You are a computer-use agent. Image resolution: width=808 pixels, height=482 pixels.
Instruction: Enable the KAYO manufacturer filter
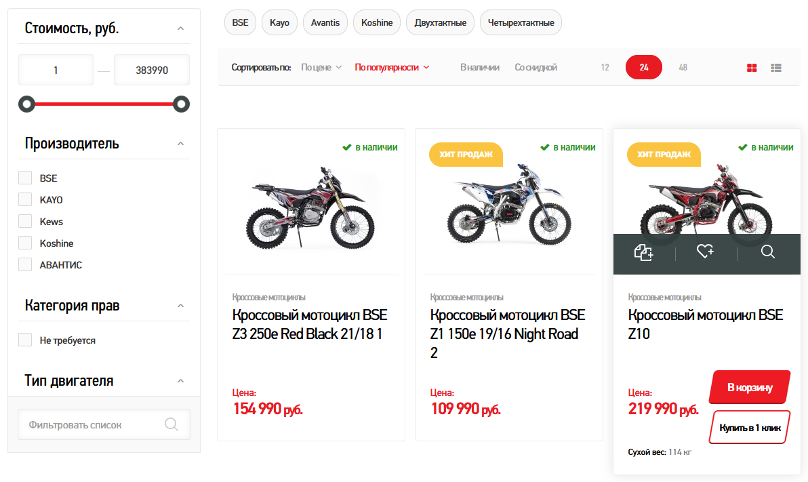(x=25, y=200)
